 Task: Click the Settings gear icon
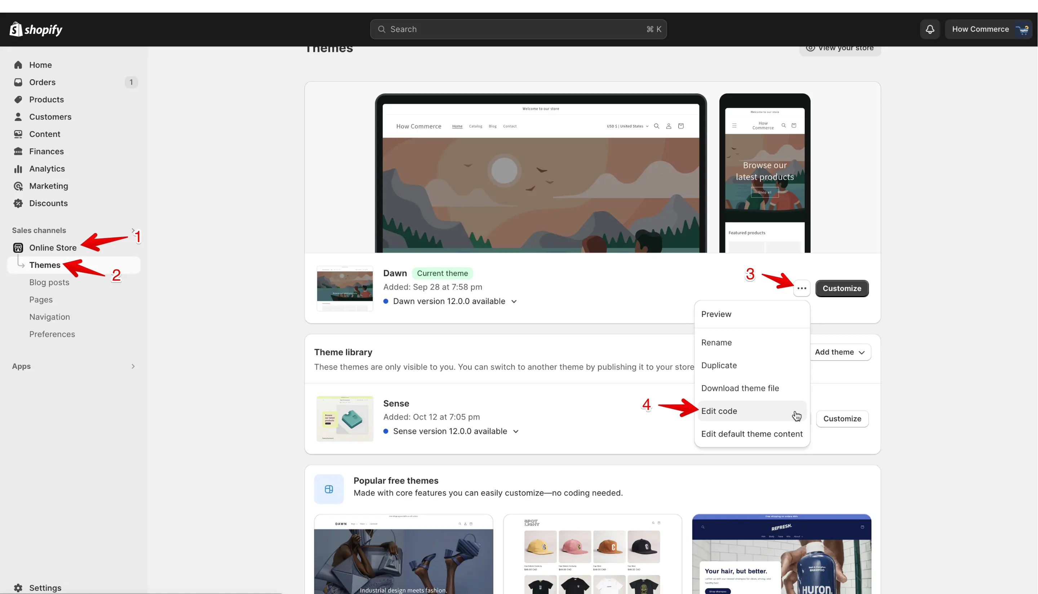click(x=18, y=588)
